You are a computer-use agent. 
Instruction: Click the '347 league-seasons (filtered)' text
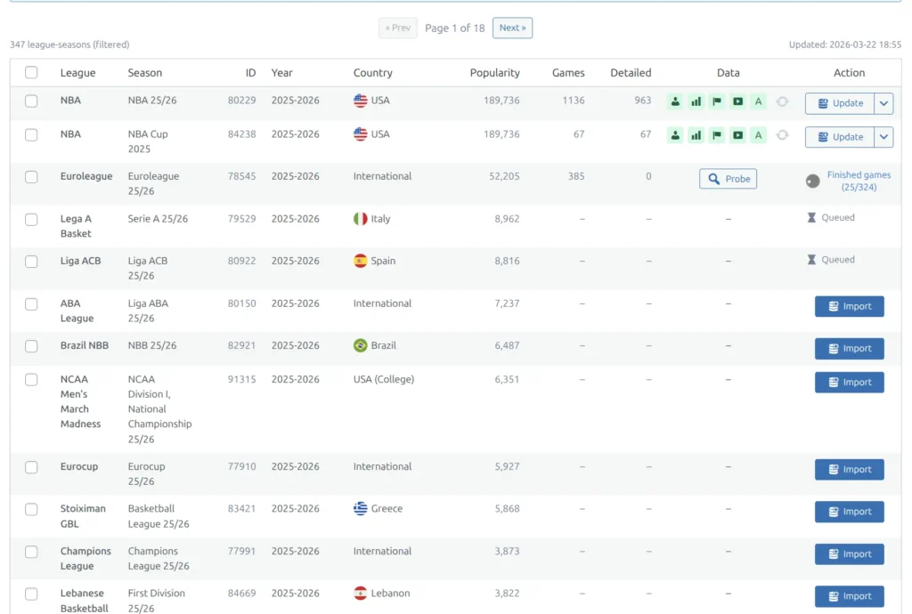click(69, 44)
